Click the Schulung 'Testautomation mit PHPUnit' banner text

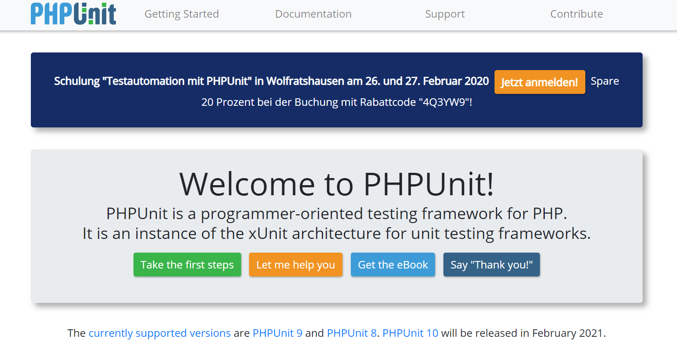tap(272, 81)
